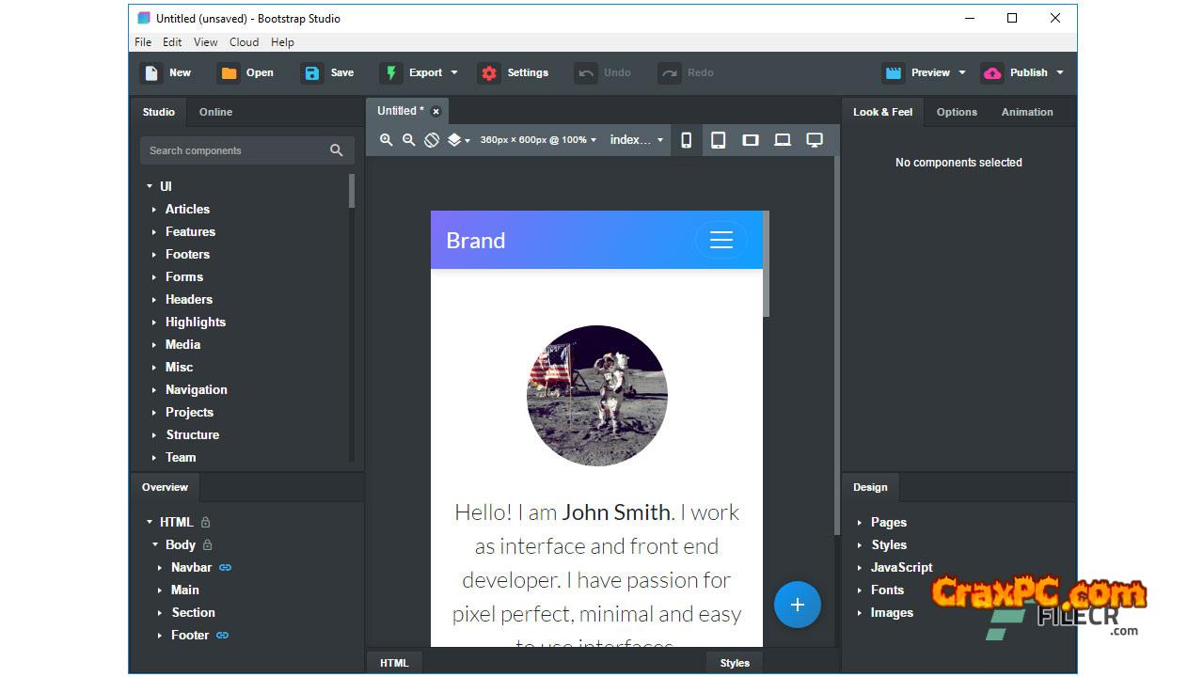Click the blue plus floating button
Image resolution: width=1204 pixels, height=677 pixels.
tap(797, 605)
